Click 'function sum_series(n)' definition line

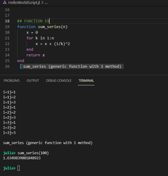tap(42, 27)
